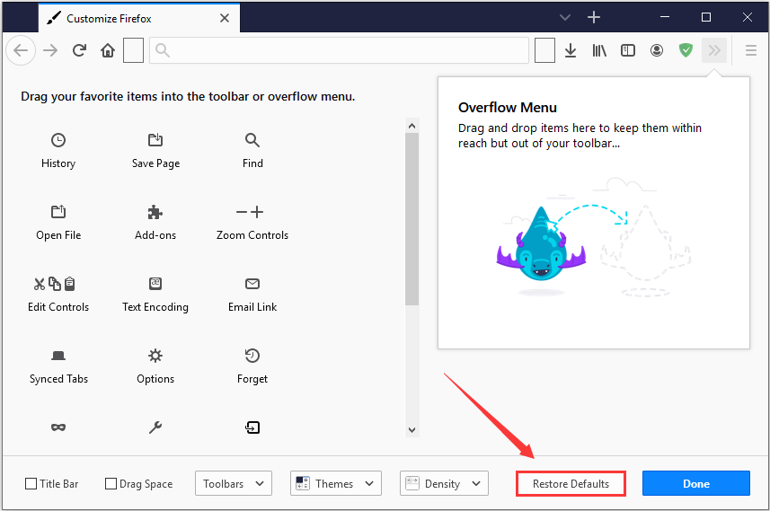Click the Downloads arrow icon
Viewport: 770px width, 511px height.
pyautogui.click(x=571, y=50)
